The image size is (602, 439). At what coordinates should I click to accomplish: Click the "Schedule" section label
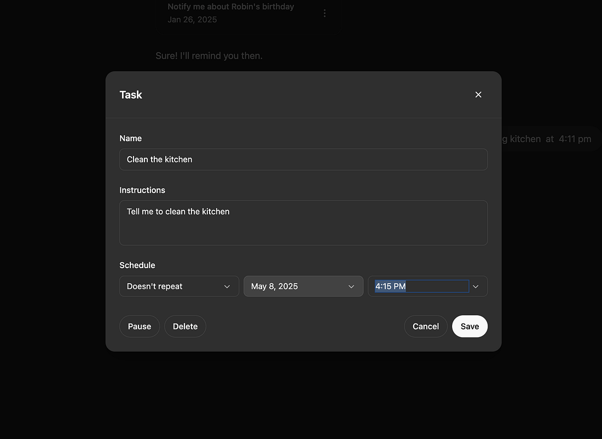pyautogui.click(x=137, y=265)
